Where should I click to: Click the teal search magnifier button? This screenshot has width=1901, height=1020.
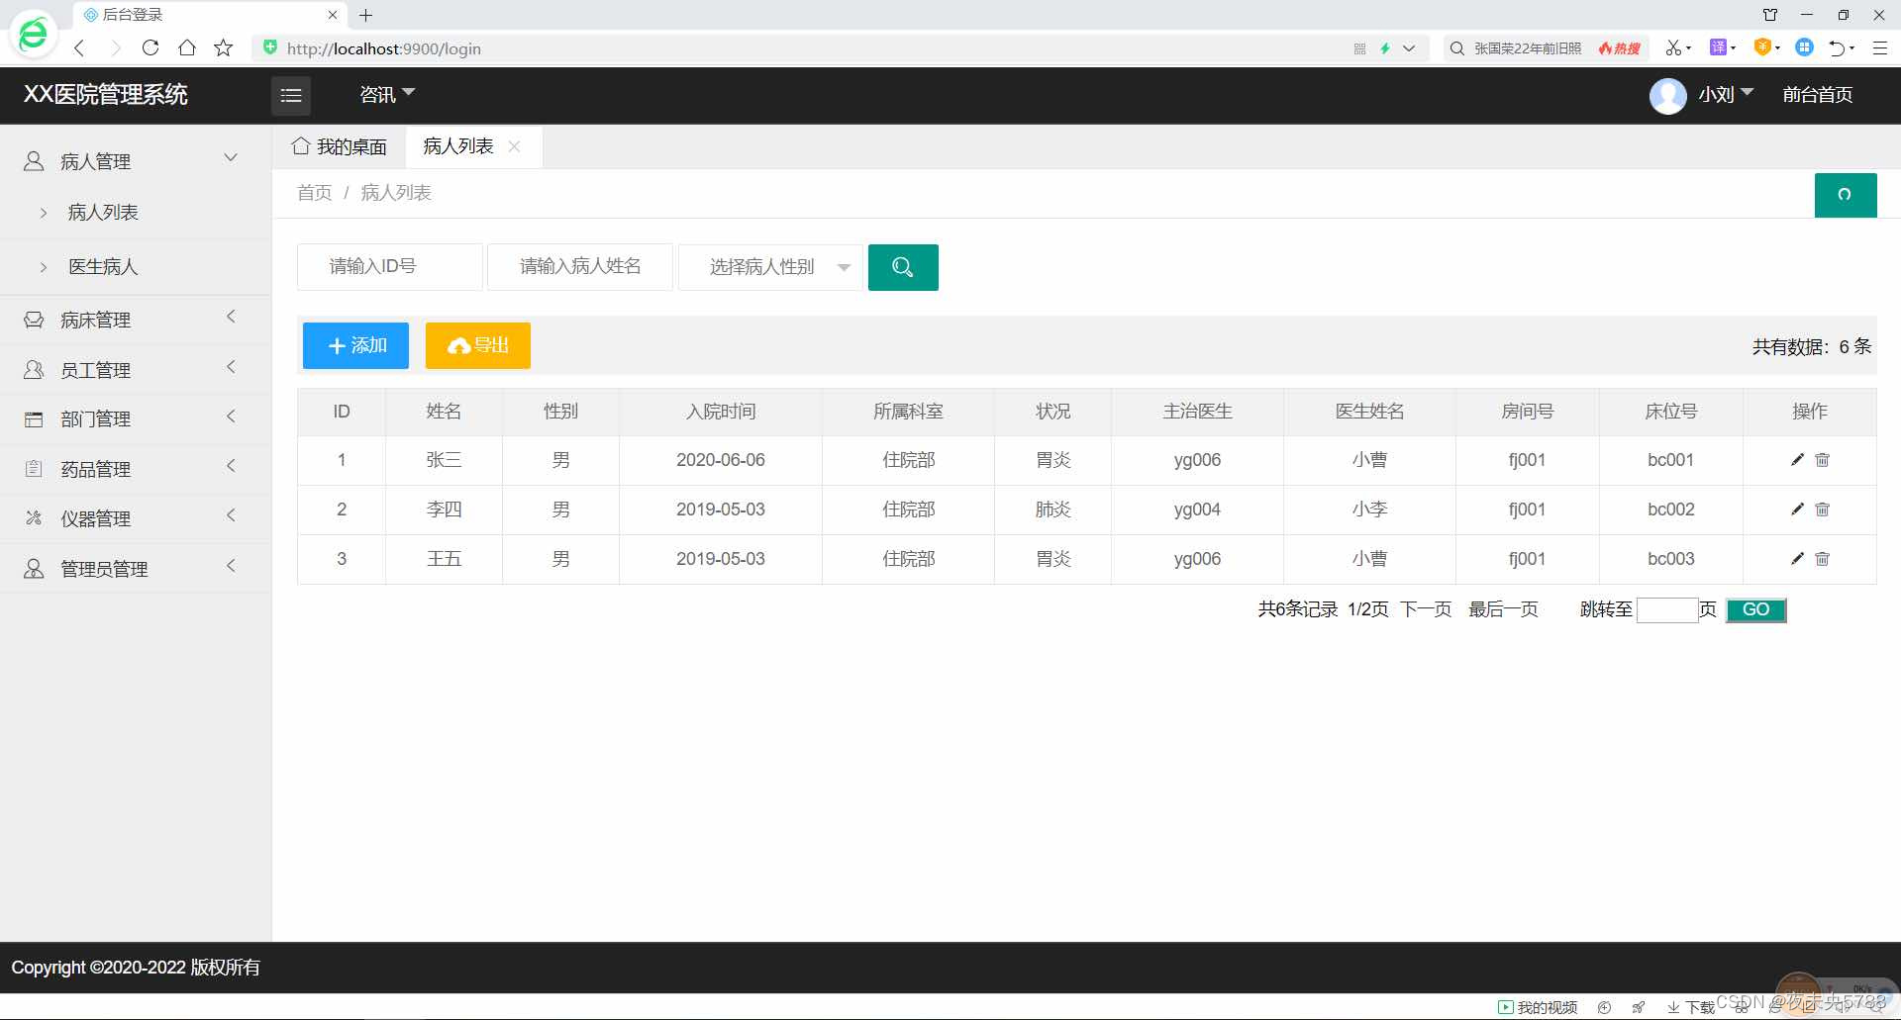(902, 267)
